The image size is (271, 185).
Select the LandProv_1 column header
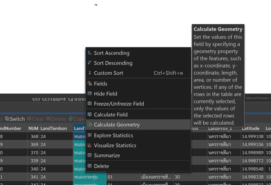tap(220, 128)
